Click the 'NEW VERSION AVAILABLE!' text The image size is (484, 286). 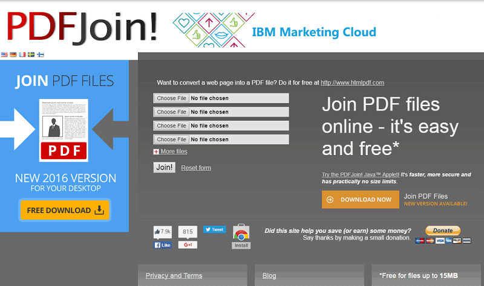click(436, 204)
